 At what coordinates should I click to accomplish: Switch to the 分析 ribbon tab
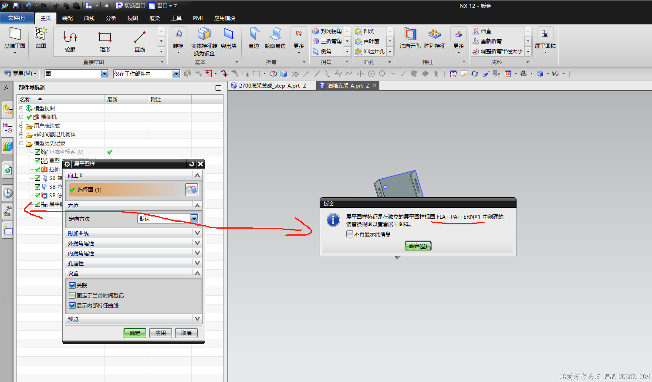tap(111, 18)
